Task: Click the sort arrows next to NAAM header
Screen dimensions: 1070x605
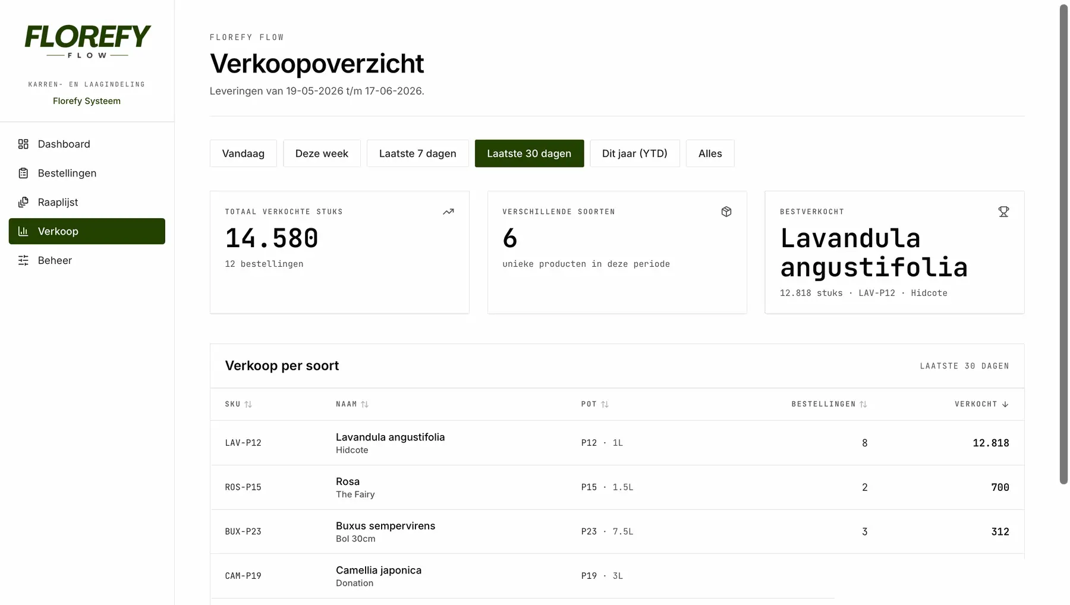Action: pos(365,404)
